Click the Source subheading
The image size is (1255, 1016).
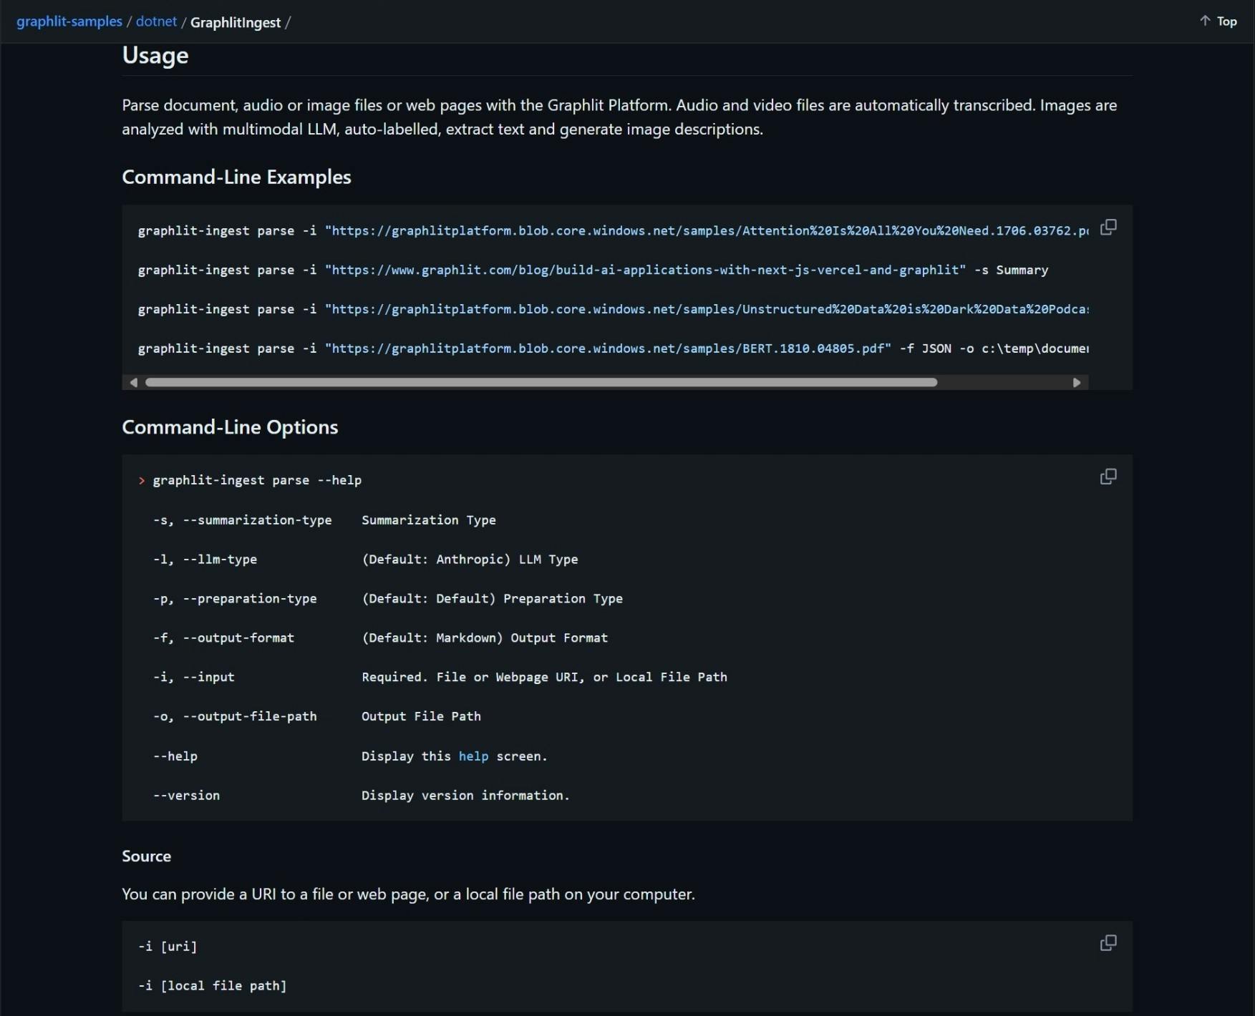[x=146, y=856]
